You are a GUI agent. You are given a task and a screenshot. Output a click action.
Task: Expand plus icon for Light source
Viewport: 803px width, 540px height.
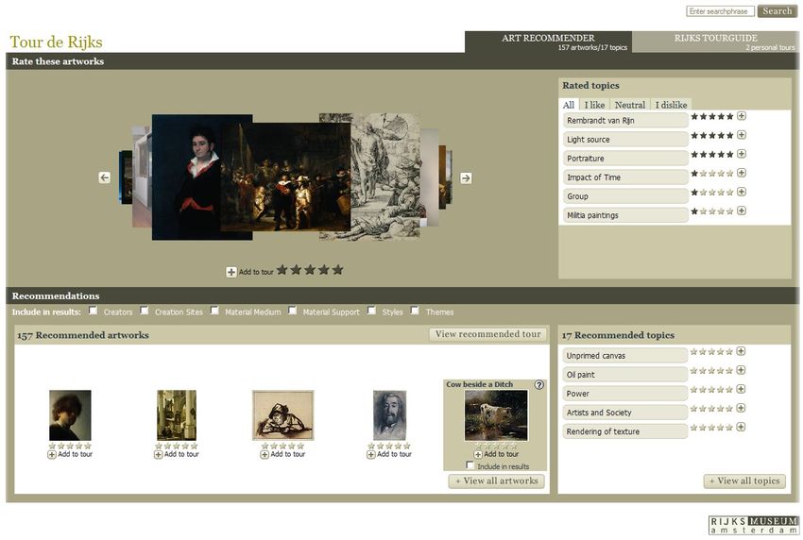[741, 135]
